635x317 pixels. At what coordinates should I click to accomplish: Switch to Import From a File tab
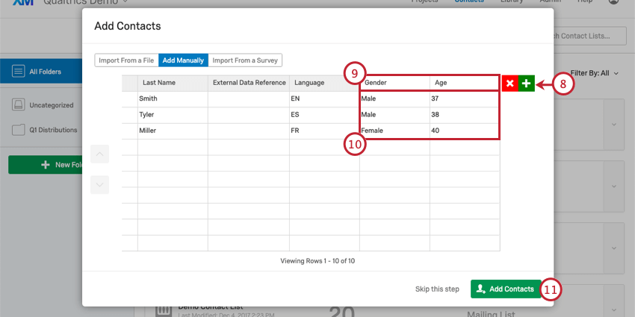(126, 60)
